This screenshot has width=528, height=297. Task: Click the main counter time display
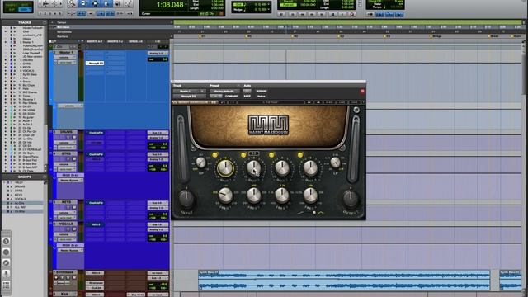pyautogui.click(x=170, y=5)
